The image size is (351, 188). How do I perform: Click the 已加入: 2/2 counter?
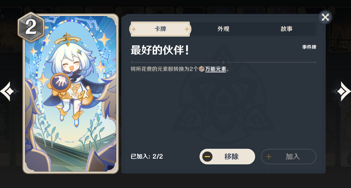click(147, 156)
